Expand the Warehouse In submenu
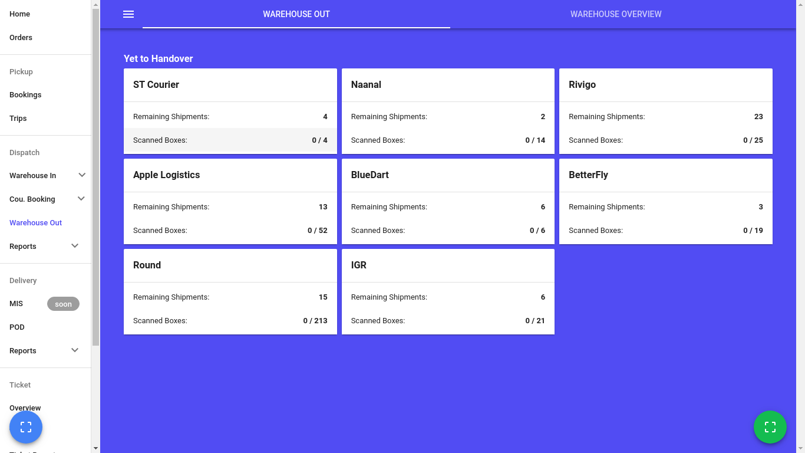The image size is (805, 453). (x=82, y=175)
